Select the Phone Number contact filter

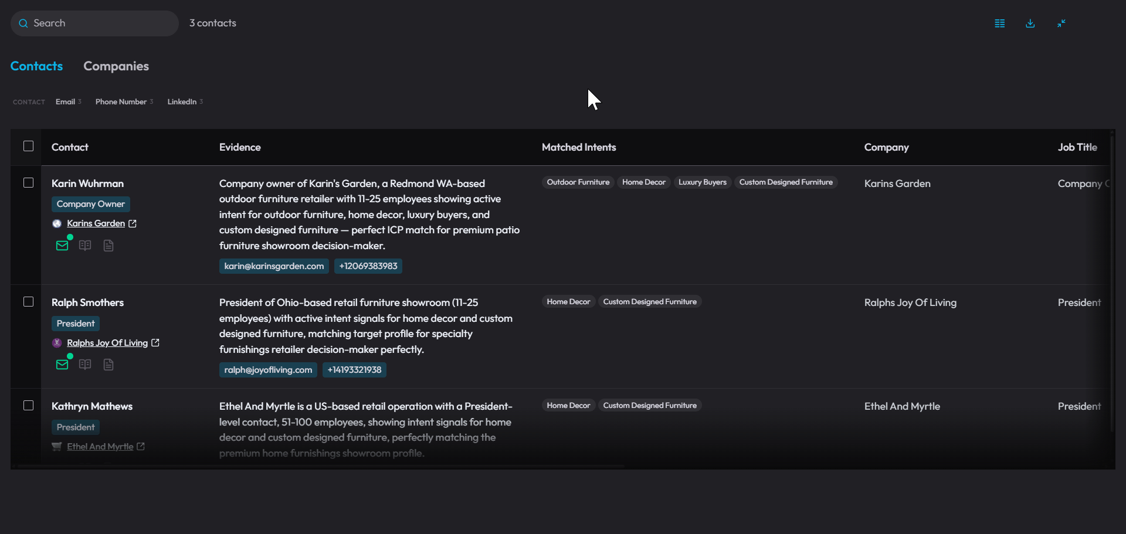click(124, 102)
